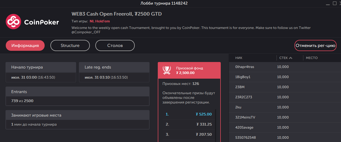Image resolution: width=341 pixels, height=142 pixels.
Task: Click the CoinPoker logo icon
Action: pos(13,21)
